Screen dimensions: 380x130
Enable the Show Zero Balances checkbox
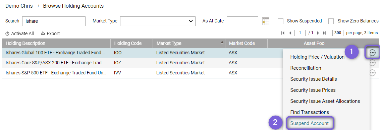pyautogui.click(x=331, y=21)
